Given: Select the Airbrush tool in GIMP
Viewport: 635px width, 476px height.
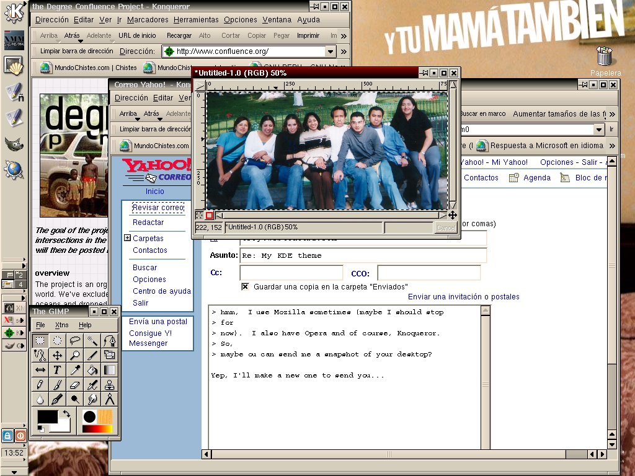Looking at the screenshot, I should 92,384.
